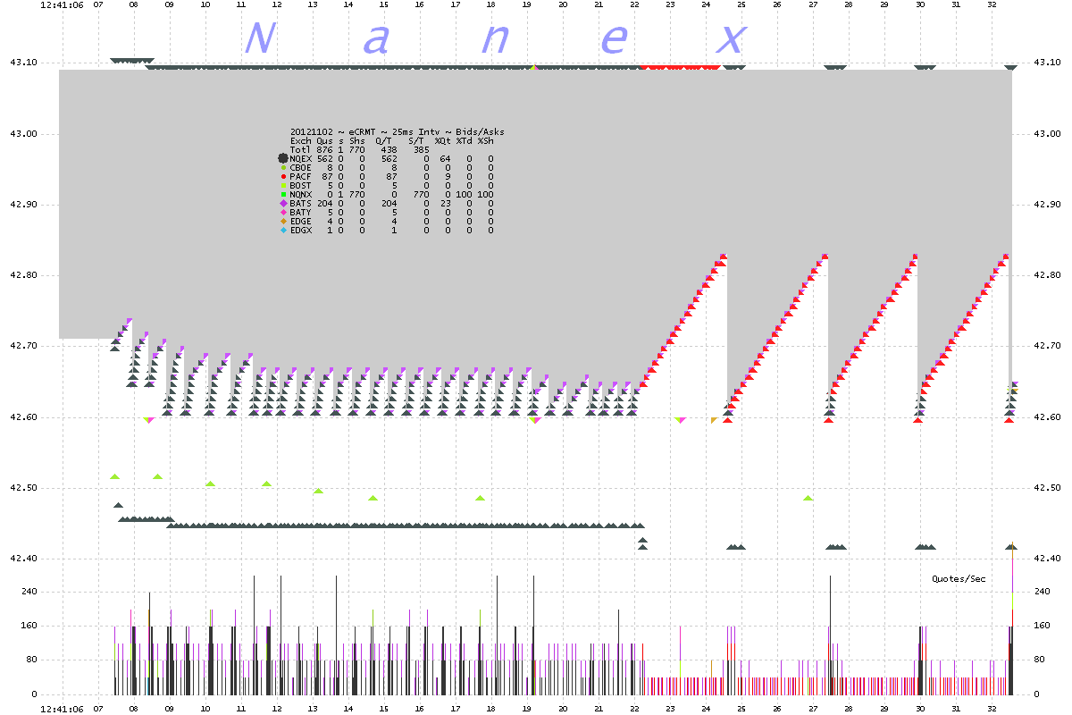Click the BATS purple diamond legend marker

click(x=283, y=203)
